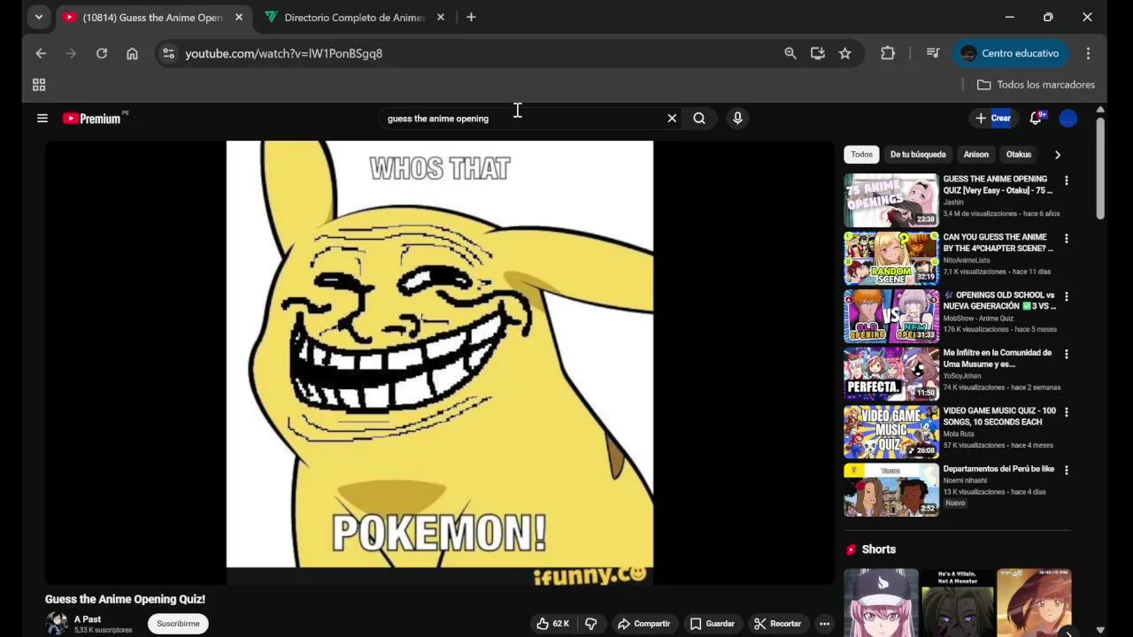The width and height of the screenshot is (1133, 637).
Task: Open the YouTube guide hamburger menu
Action: coord(42,118)
